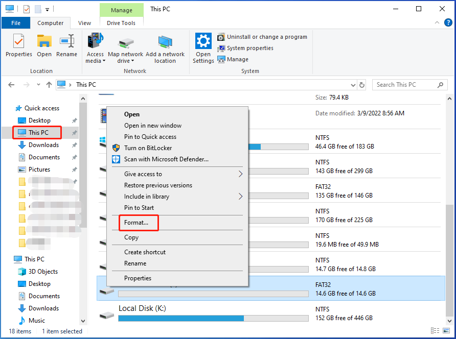
Task: Click Uninstall or change a program
Action: point(262,37)
